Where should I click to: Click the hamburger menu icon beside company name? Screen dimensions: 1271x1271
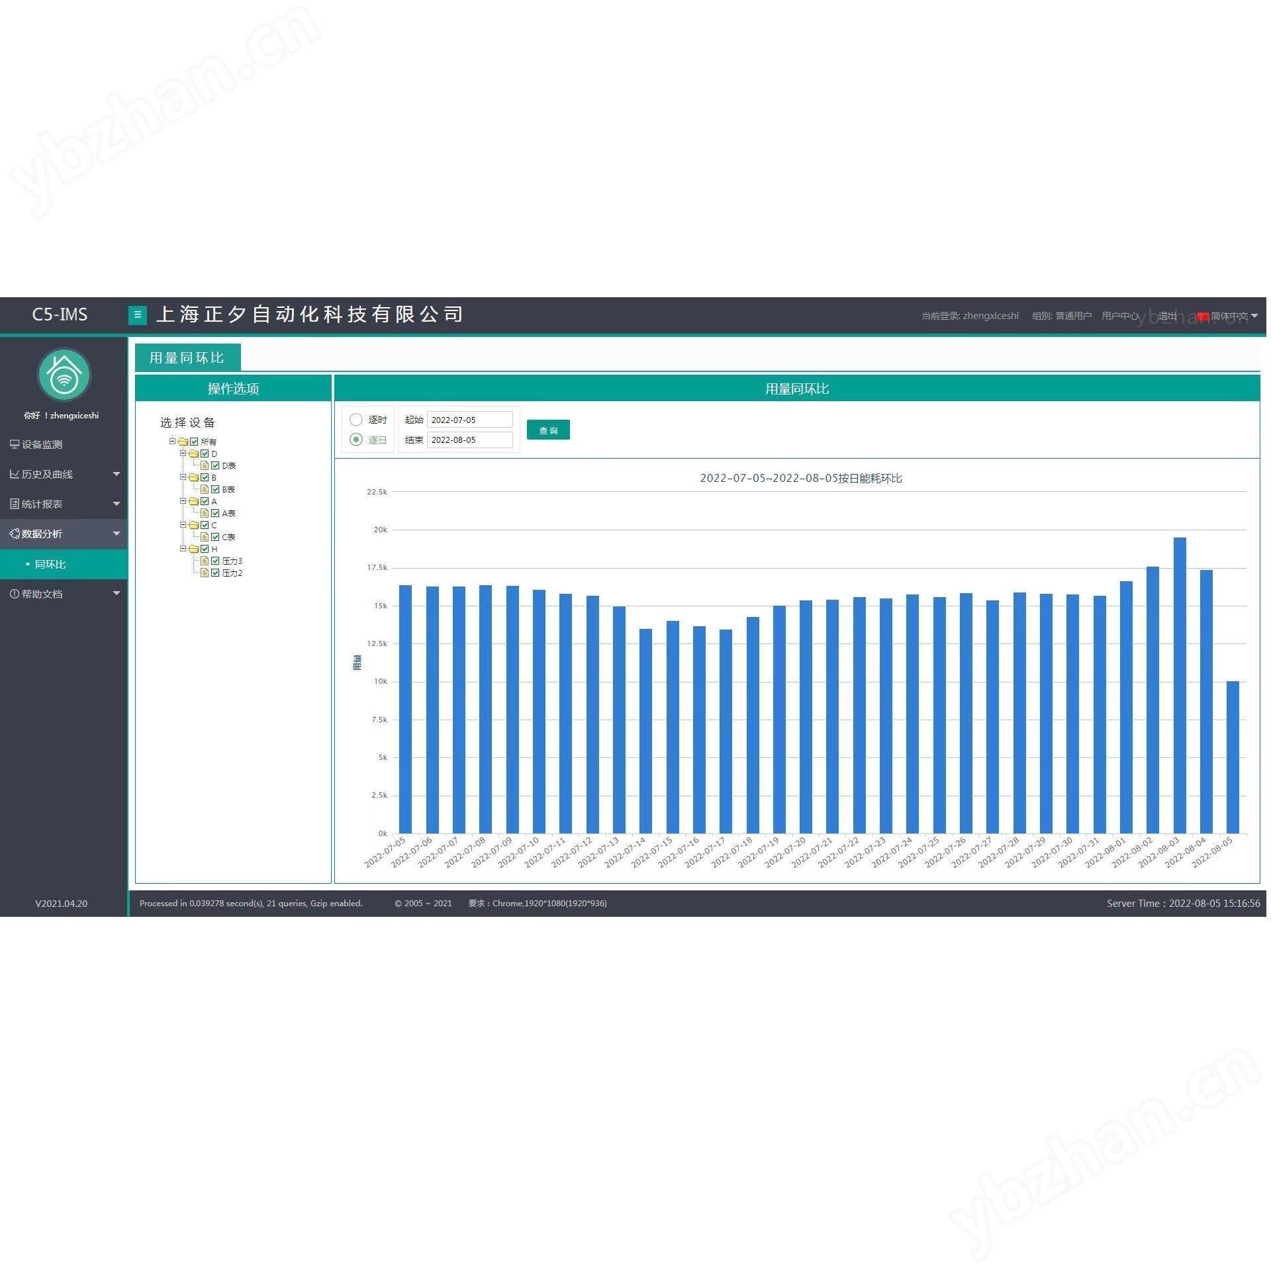pos(137,315)
